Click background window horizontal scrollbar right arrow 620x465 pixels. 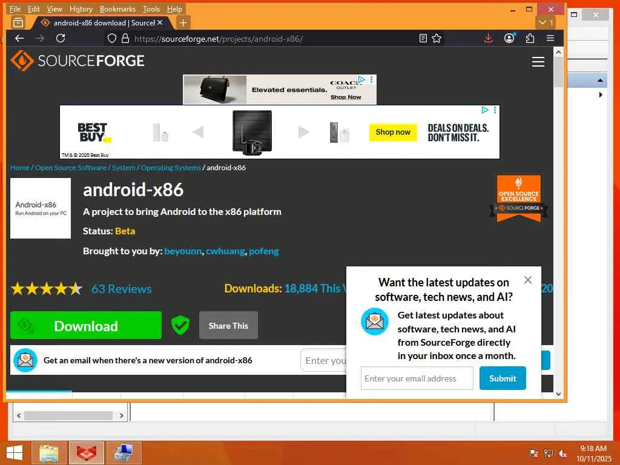[x=121, y=415]
